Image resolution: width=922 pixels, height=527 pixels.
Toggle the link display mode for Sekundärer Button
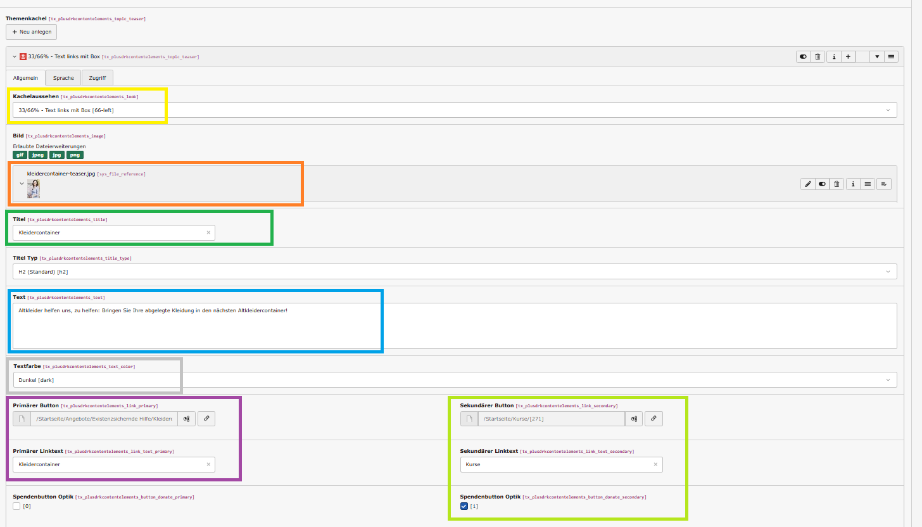click(634, 419)
